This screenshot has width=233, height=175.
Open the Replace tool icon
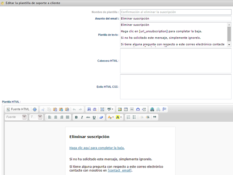point(95,110)
